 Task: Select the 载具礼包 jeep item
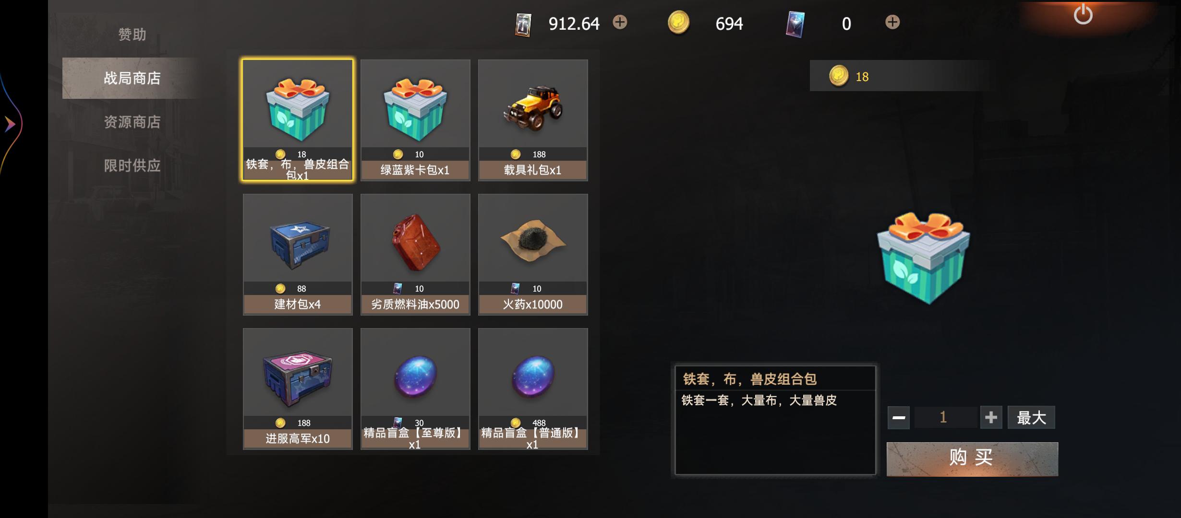click(533, 120)
